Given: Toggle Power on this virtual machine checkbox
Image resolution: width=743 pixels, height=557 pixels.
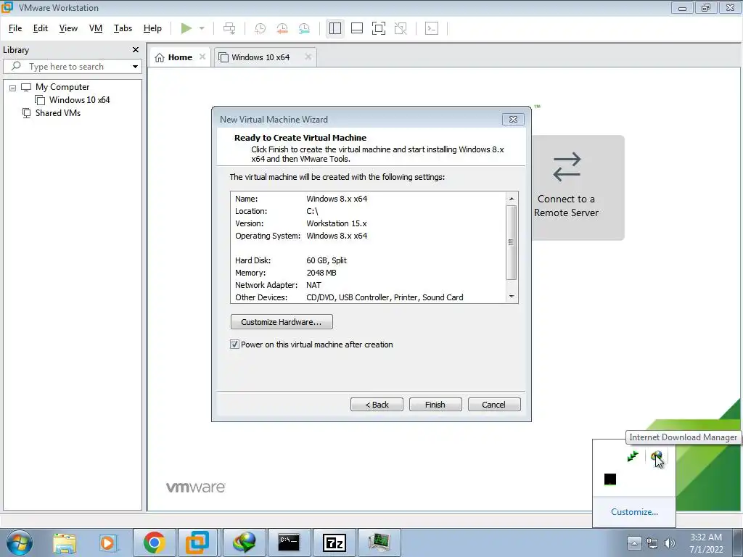Looking at the screenshot, I should coord(234,344).
